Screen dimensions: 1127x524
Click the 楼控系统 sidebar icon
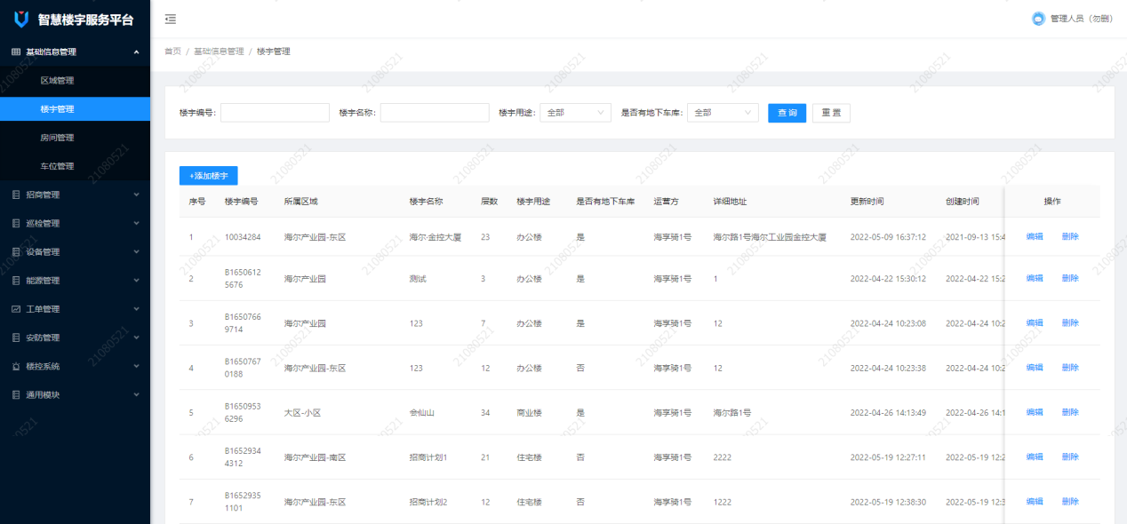click(16, 366)
